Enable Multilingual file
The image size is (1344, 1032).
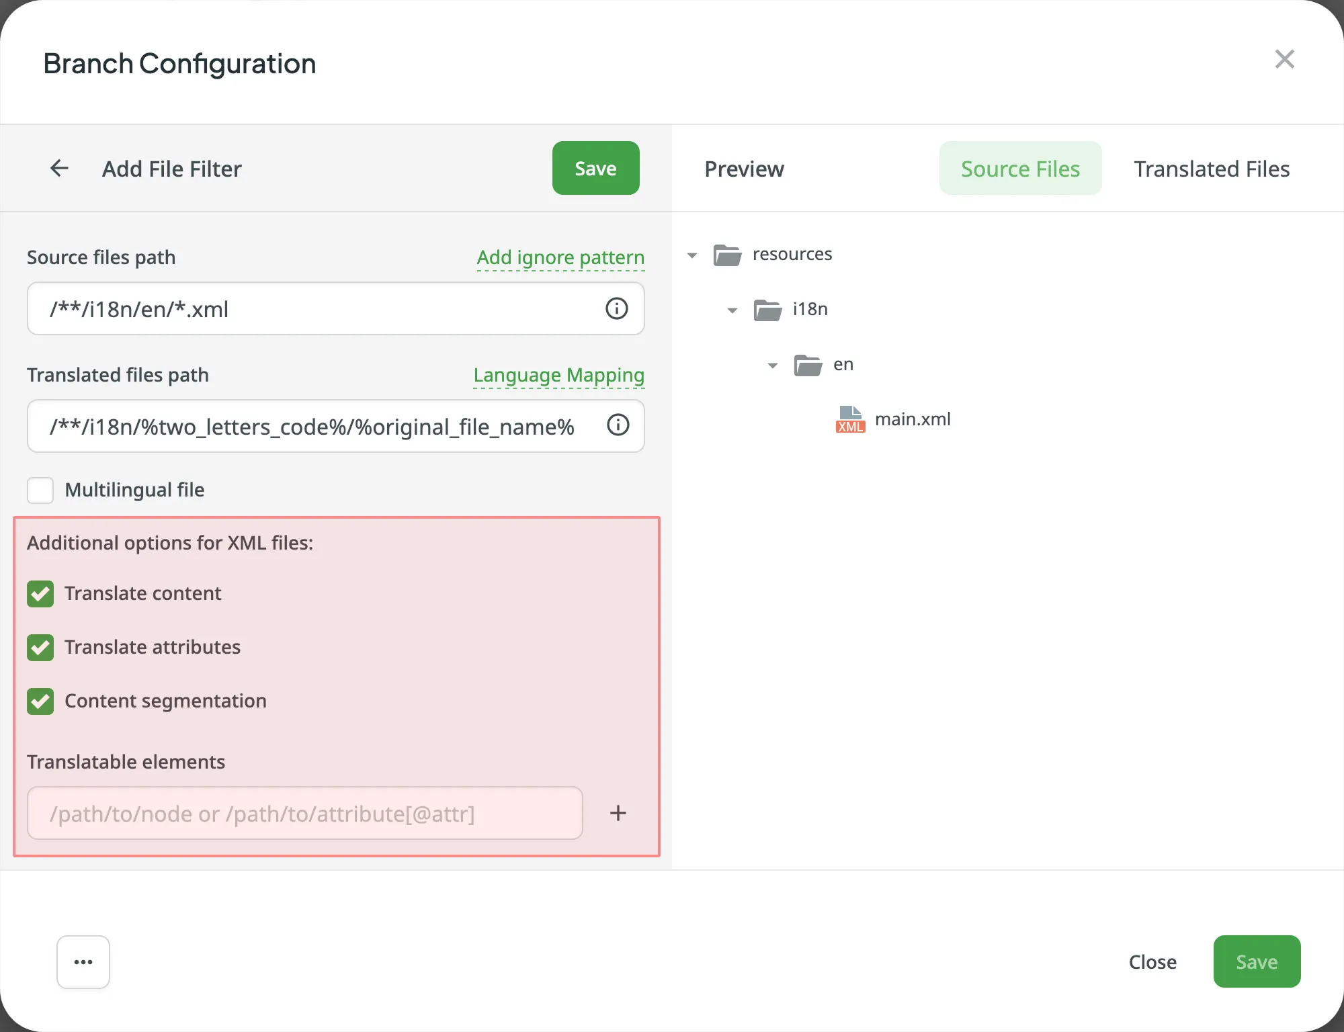pyautogui.click(x=40, y=490)
